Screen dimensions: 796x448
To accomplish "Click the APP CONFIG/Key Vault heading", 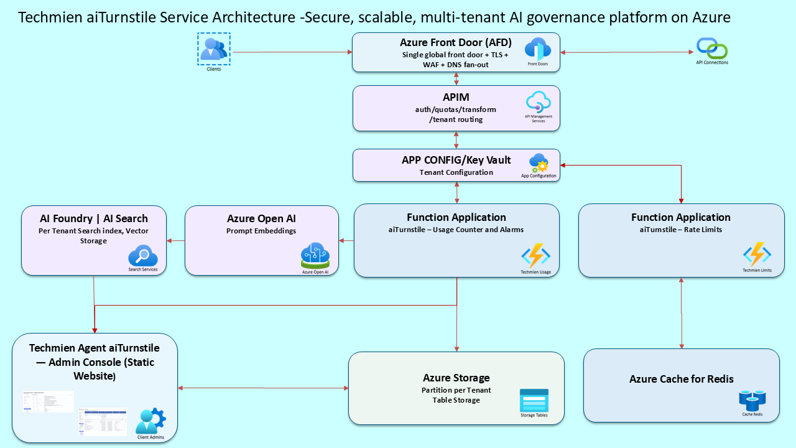I will pos(456,160).
